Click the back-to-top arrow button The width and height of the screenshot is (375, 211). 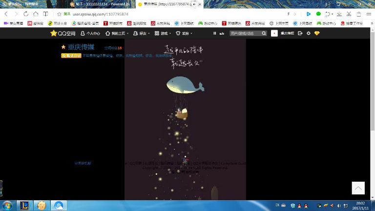[x=358, y=188]
